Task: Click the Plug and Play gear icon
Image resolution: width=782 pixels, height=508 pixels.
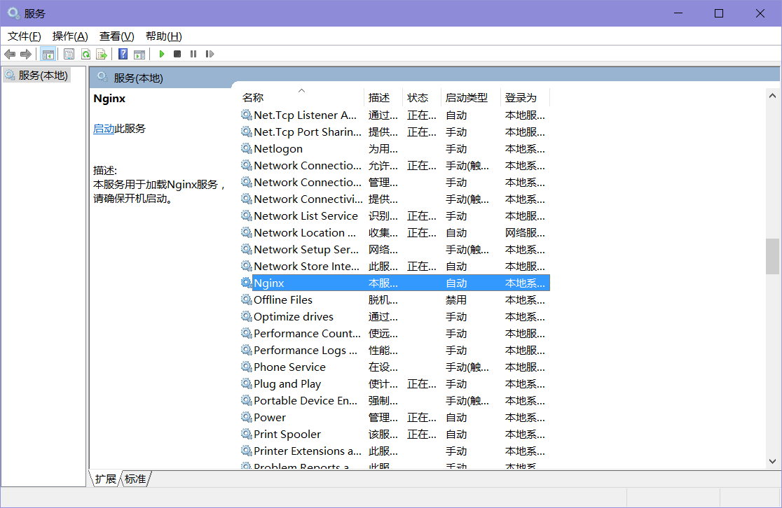Action: (247, 383)
